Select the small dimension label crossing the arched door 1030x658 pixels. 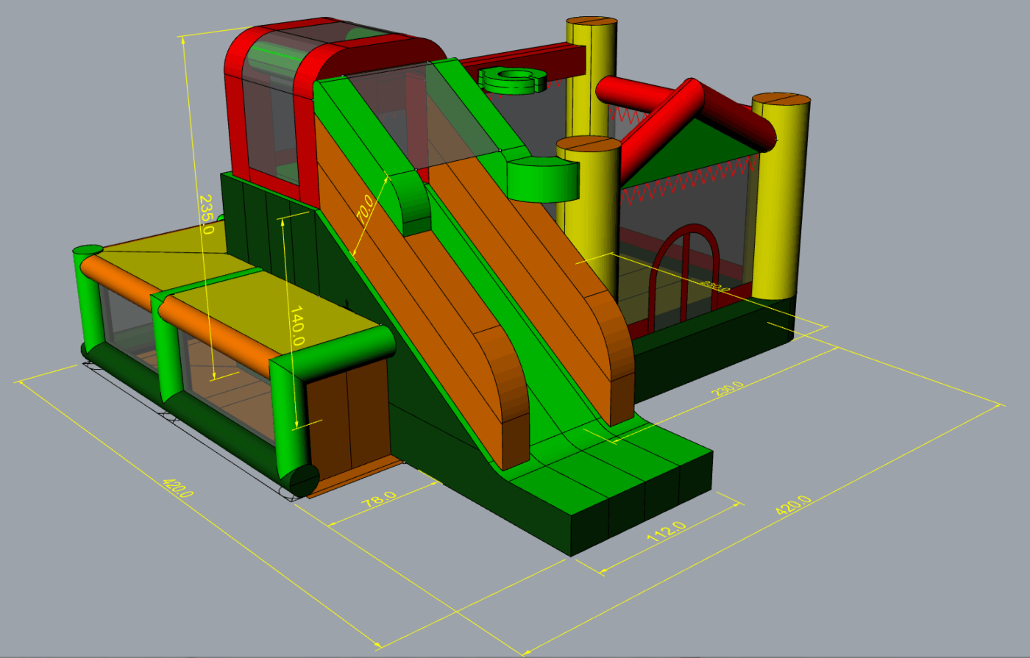pos(715,287)
